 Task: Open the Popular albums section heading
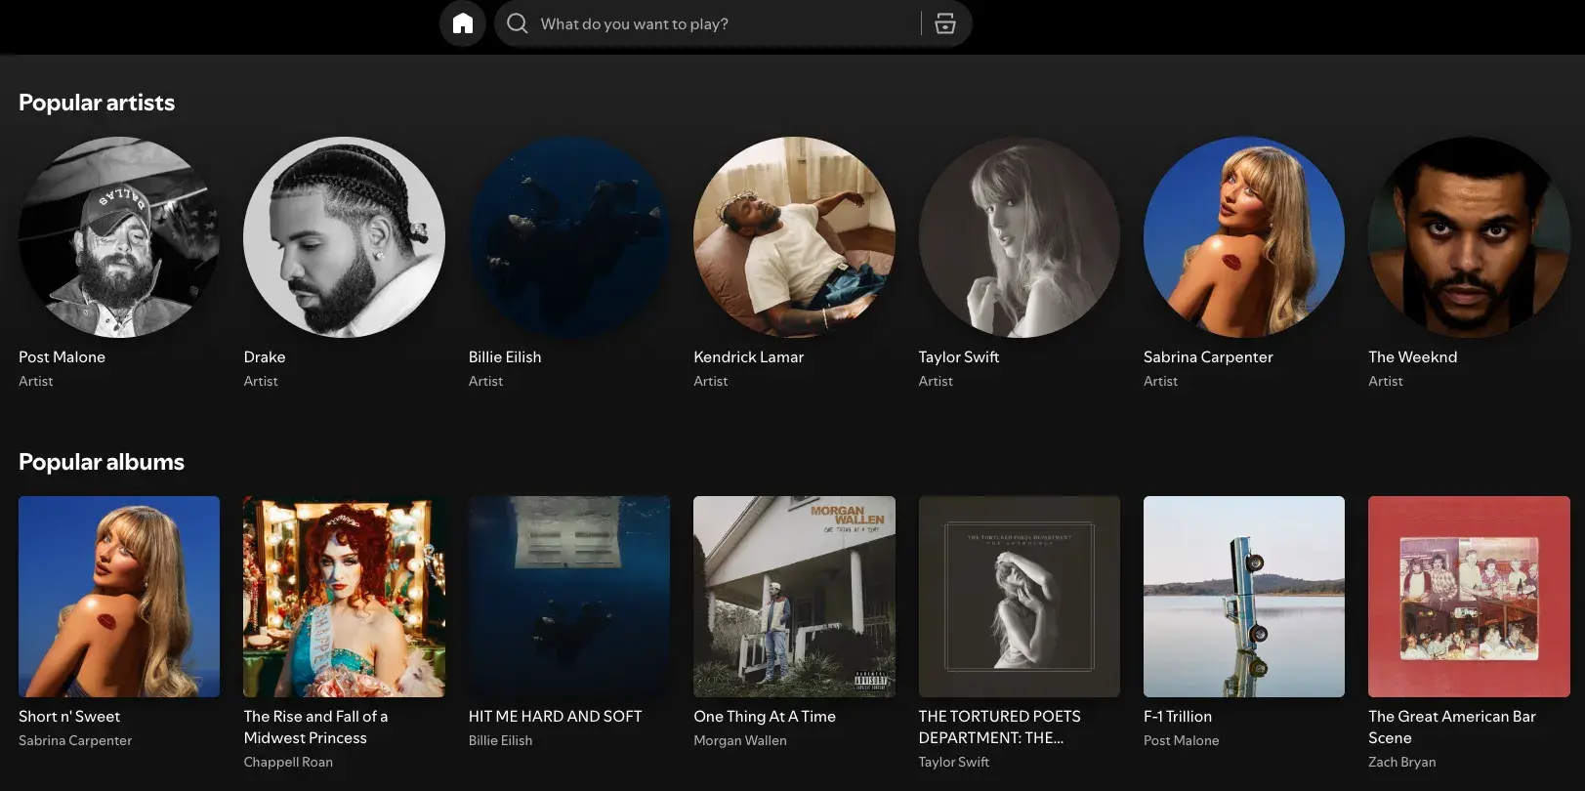pyautogui.click(x=102, y=462)
